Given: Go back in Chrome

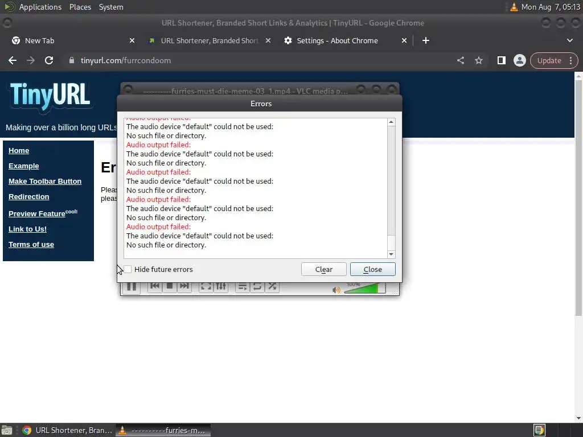Looking at the screenshot, I should (13, 60).
